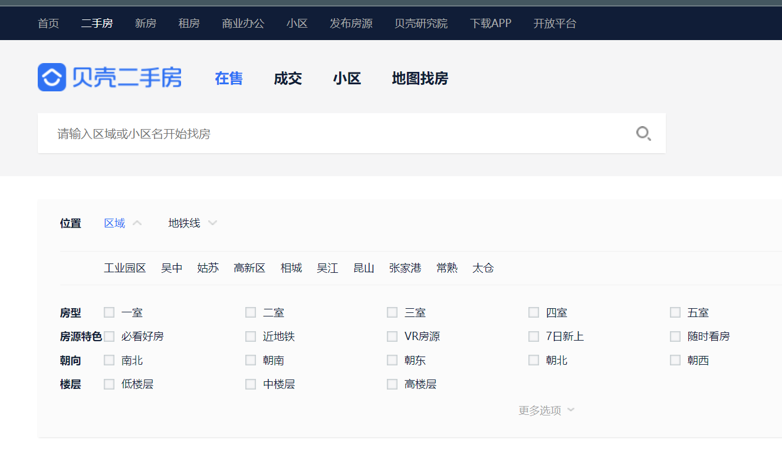Collapse the 区域 location expander
Viewport: 782px width, 452px height.
coord(123,223)
